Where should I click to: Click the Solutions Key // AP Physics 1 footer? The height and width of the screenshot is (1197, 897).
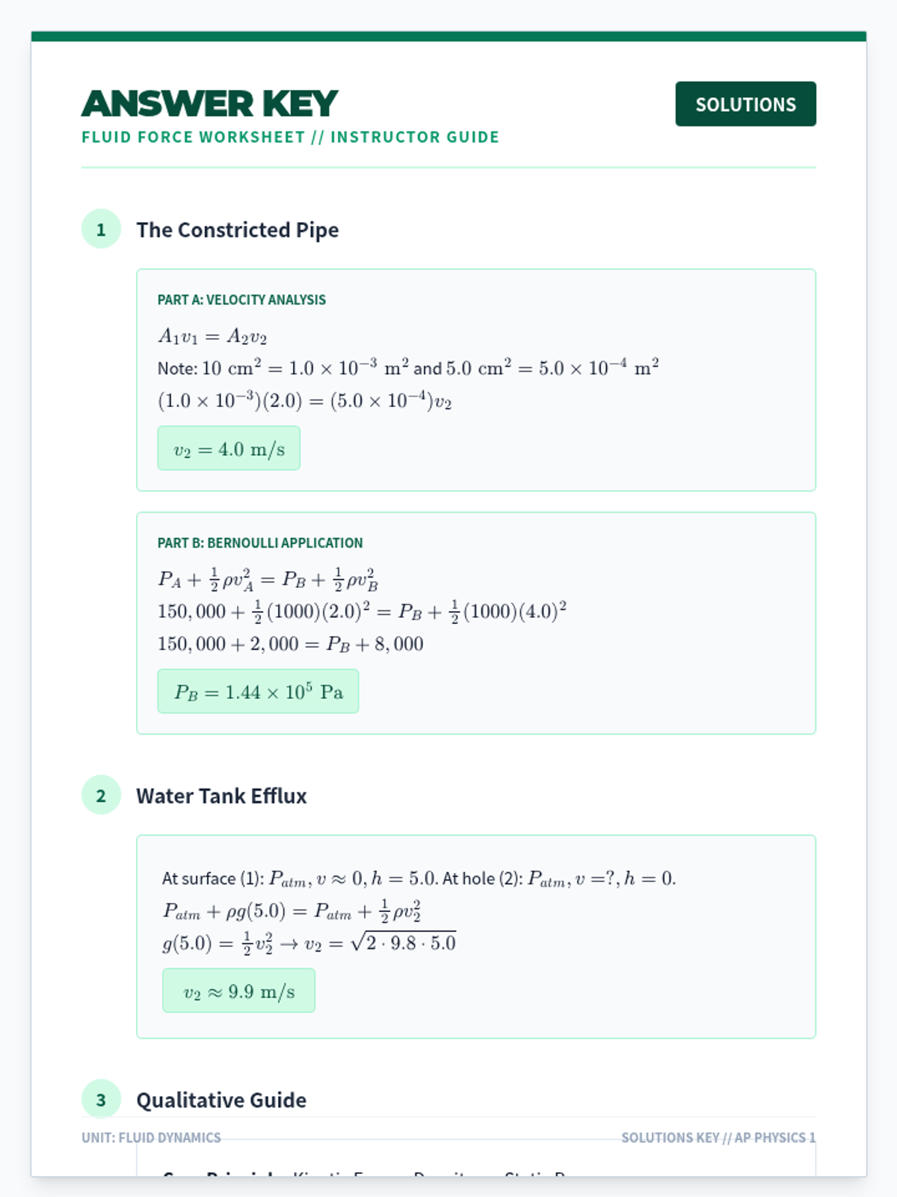click(x=718, y=1138)
